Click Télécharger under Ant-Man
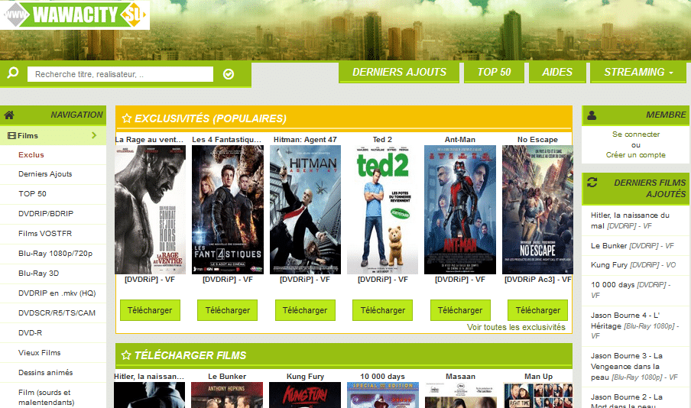This screenshot has width=691, height=408. coord(460,310)
